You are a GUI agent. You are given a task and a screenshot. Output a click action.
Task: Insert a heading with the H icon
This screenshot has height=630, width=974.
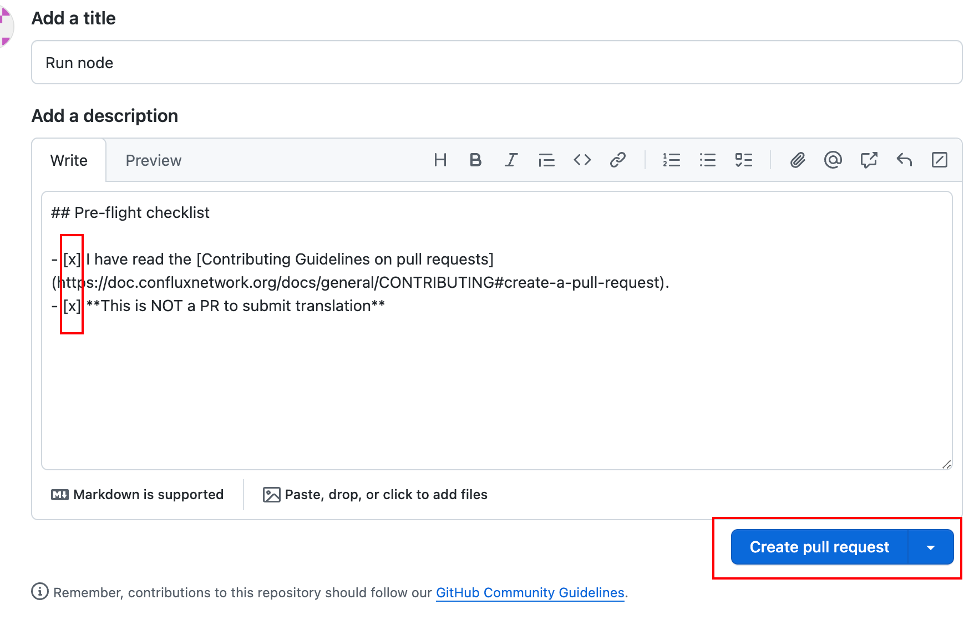coord(440,160)
